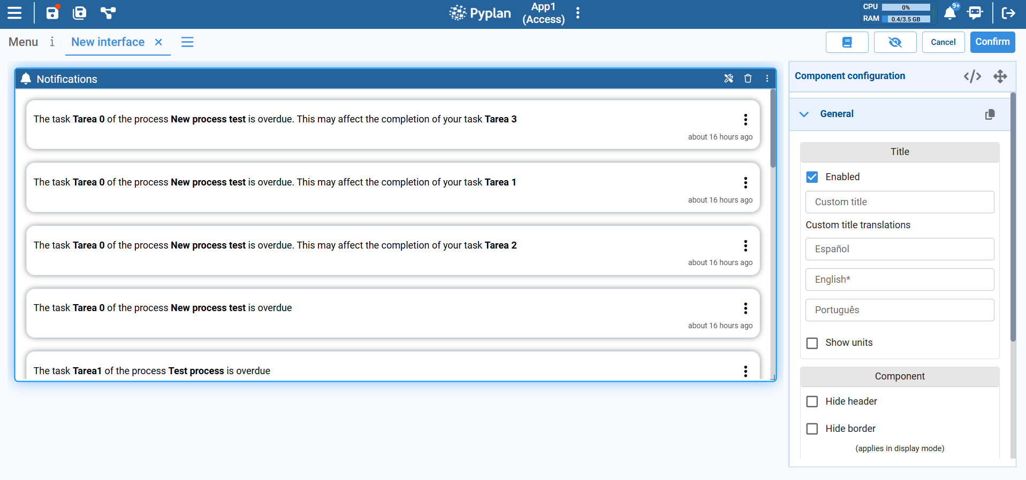Open the code editor icon in configuration panel
The height and width of the screenshot is (480, 1026).
[x=972, y=76]
